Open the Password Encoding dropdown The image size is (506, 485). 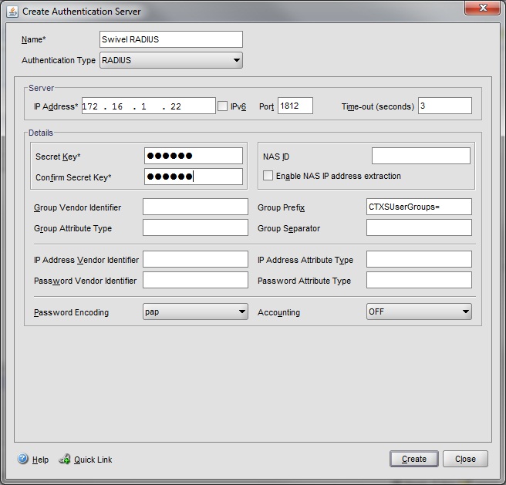(x=195, y=312)
